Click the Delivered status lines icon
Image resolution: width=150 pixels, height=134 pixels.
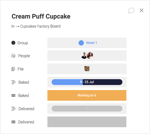13,122
